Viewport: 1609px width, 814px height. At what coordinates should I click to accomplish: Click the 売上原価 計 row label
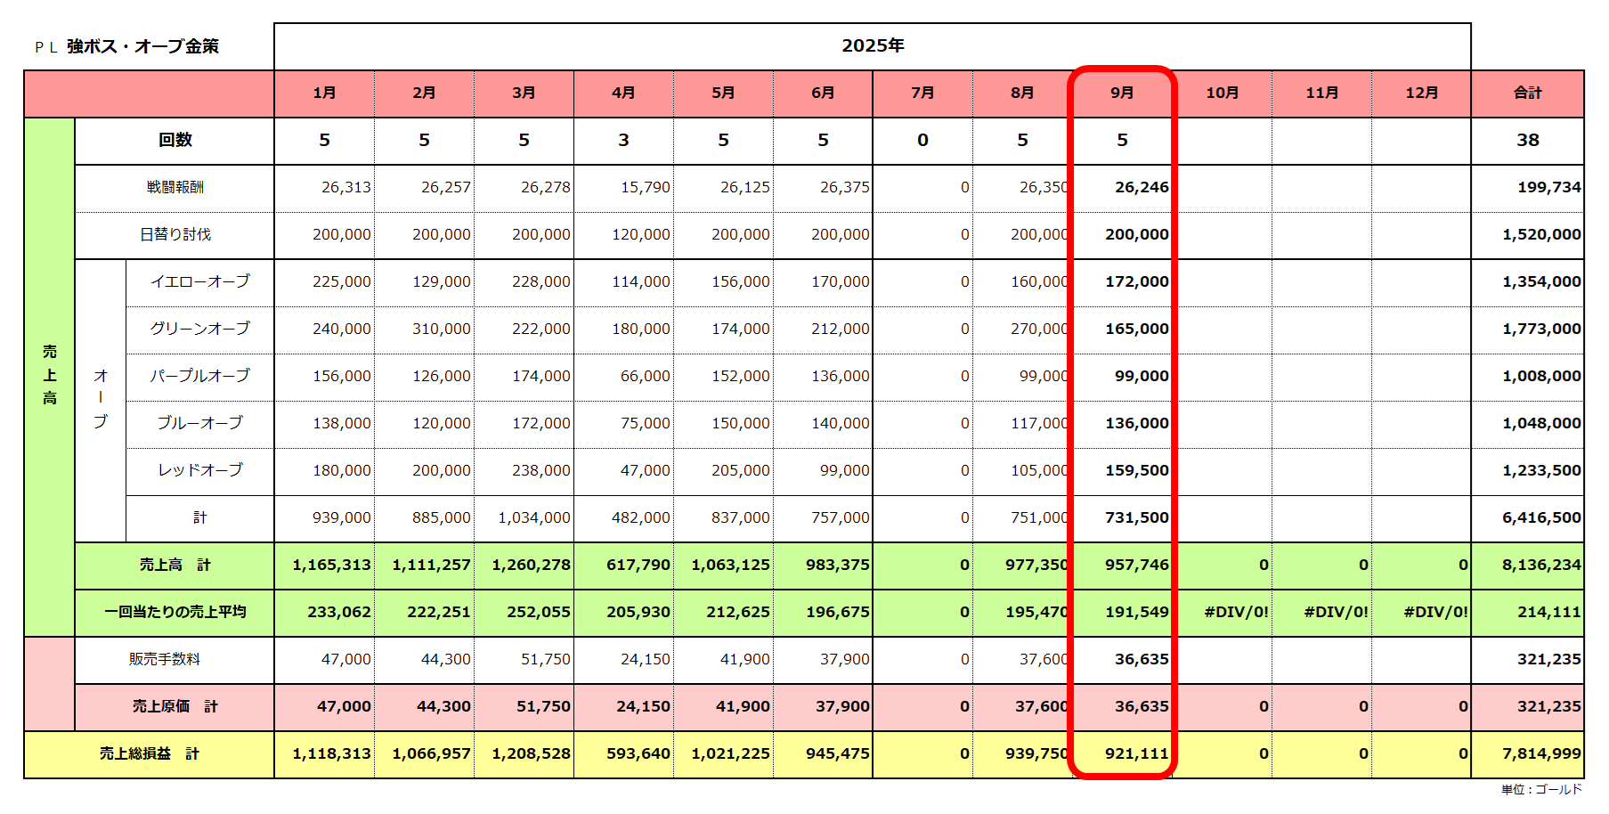pyautogui.click(x=175, y=706)
